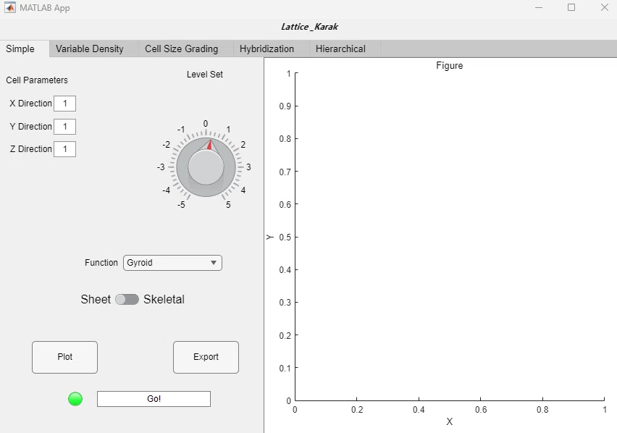The image size is (617, 433).
Task: Click the Y axis label of the plot
Action: 270,237
